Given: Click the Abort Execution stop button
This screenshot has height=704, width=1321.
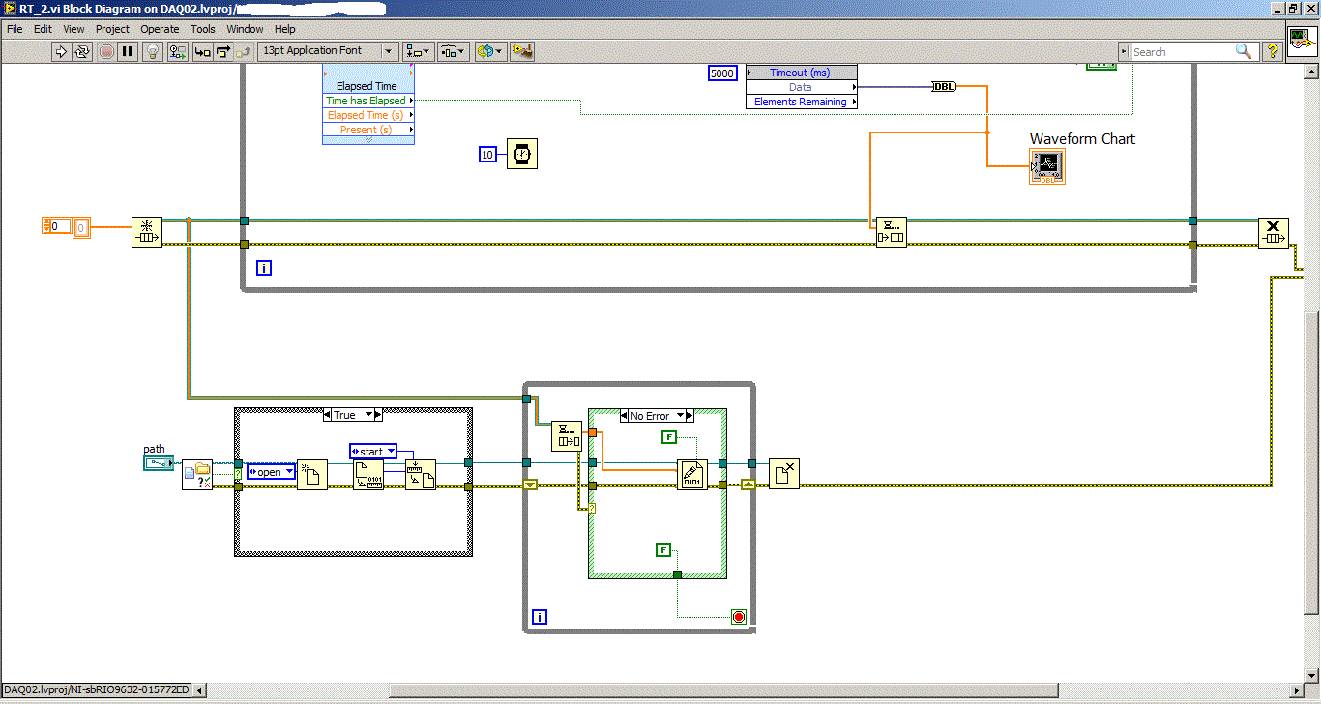Looking at the screenshot, I should tap(106, 51).
